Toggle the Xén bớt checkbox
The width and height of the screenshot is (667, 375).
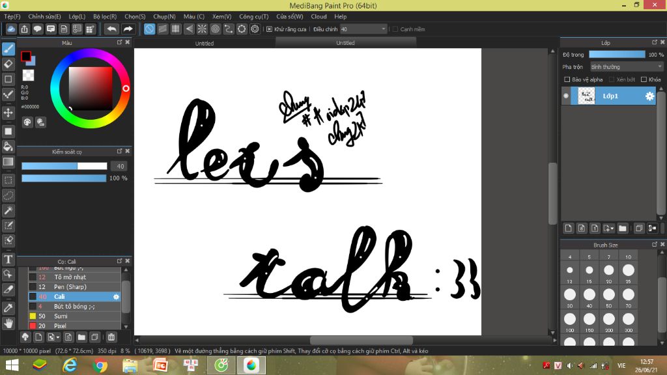point(612,79)
